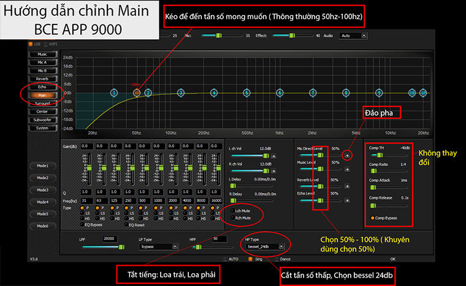Click the 1000 frequency field
466x286 pixels.
pyautogui.click(x=158, y=201)
